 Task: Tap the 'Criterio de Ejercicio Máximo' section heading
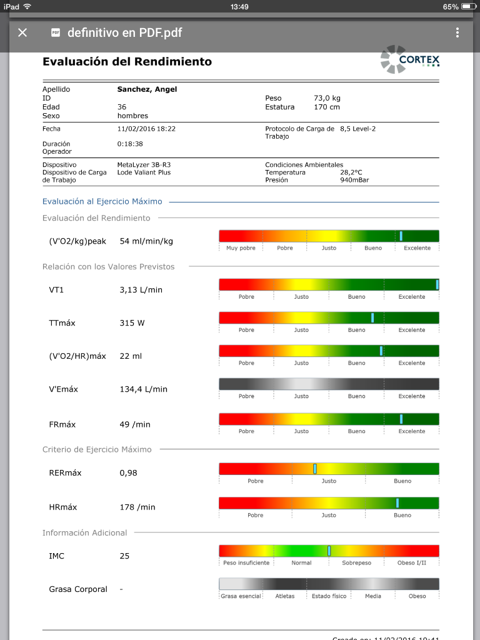97,449
